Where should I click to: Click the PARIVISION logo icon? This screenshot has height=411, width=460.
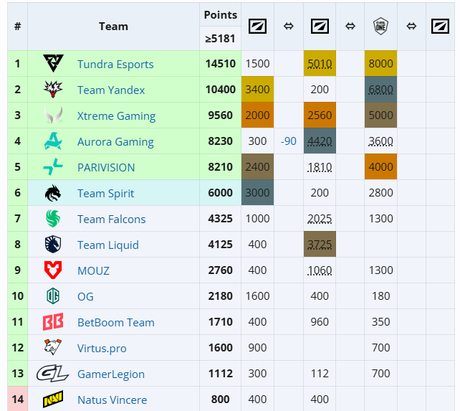53,166
